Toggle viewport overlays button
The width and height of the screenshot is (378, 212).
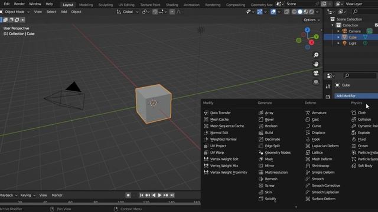click(x=273, y=12)
